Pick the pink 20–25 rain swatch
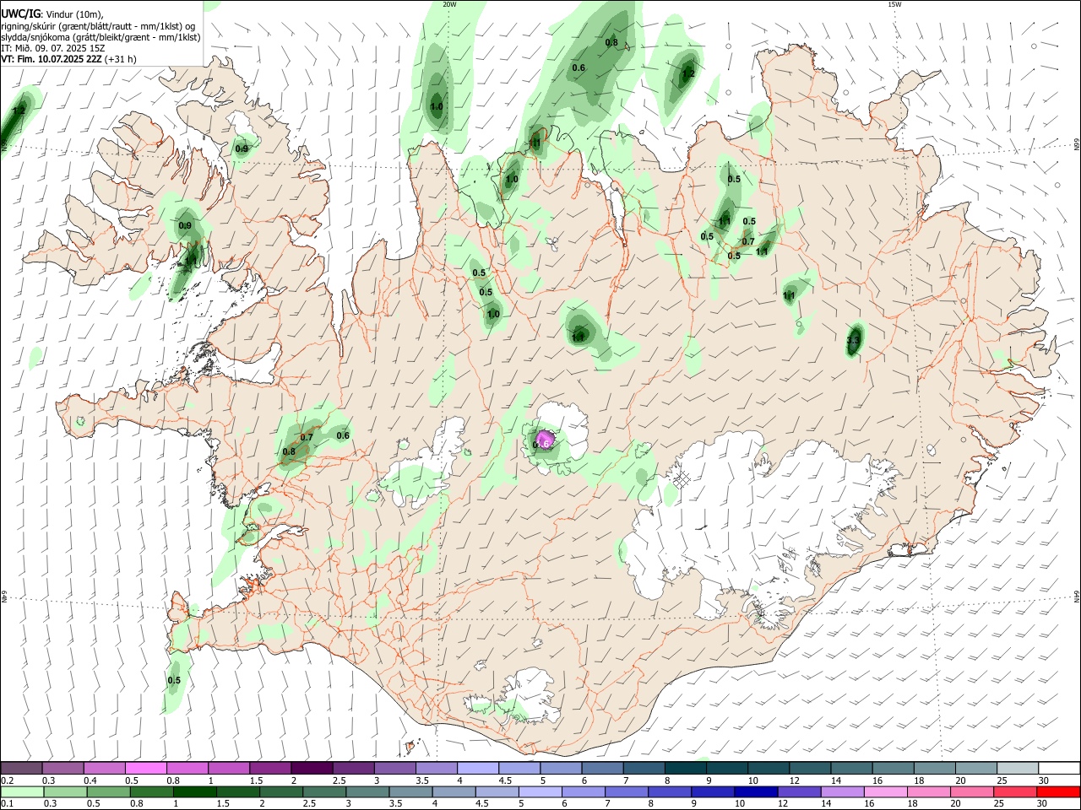 (972, 792)
